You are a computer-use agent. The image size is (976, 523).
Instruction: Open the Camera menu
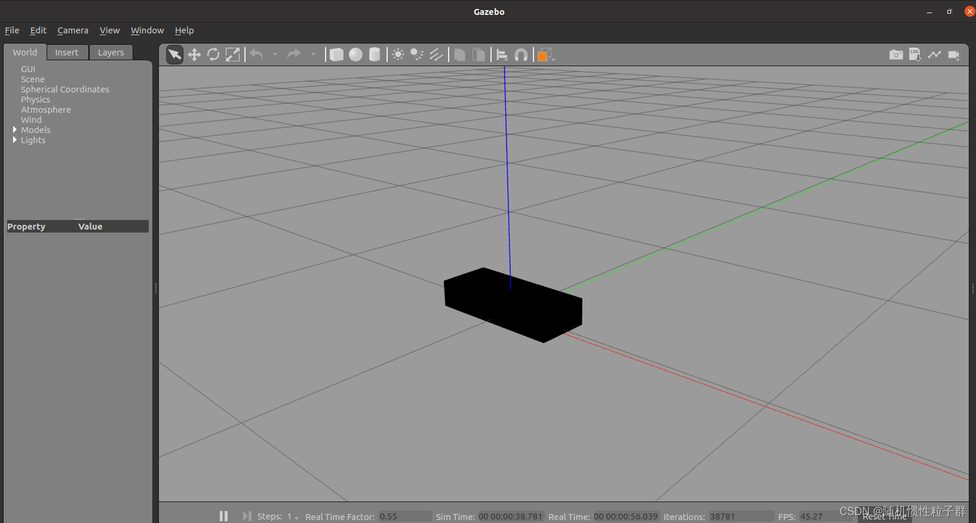click(x=73, y=30)
